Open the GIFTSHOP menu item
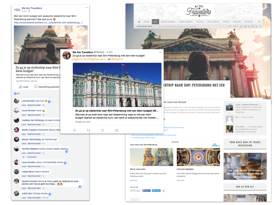The width and height of the screenshot is (274, 205). [249, 22]
